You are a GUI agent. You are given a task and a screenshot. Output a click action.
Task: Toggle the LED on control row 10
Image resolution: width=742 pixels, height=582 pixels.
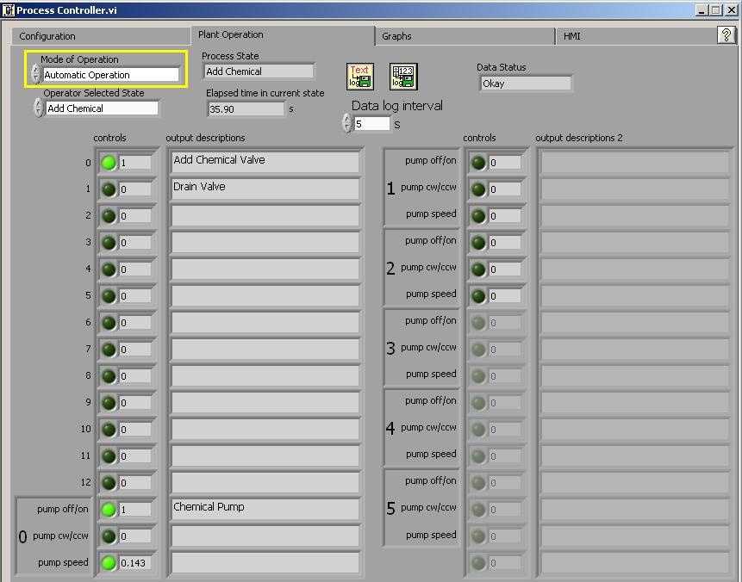pyautogui.click(x=109, y=430)
